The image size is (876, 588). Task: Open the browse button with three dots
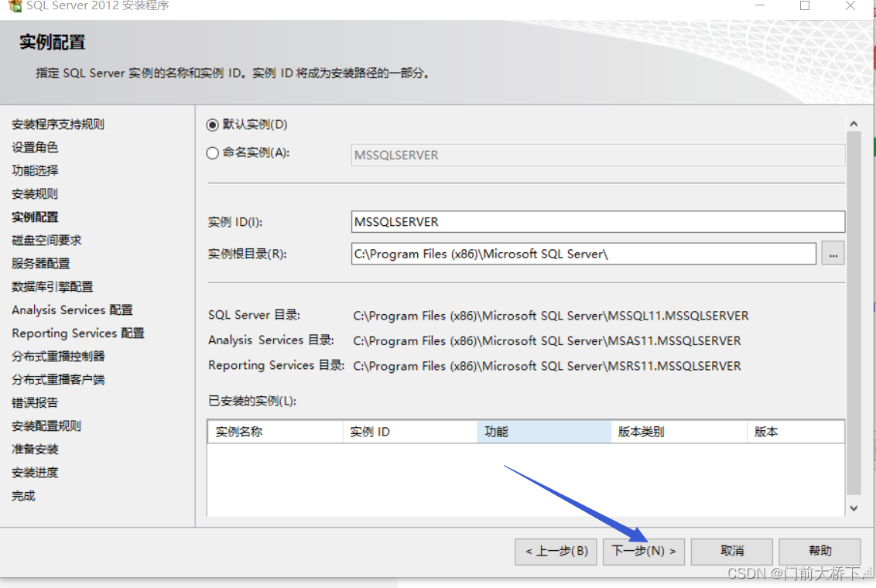click(x=833, y=254)
